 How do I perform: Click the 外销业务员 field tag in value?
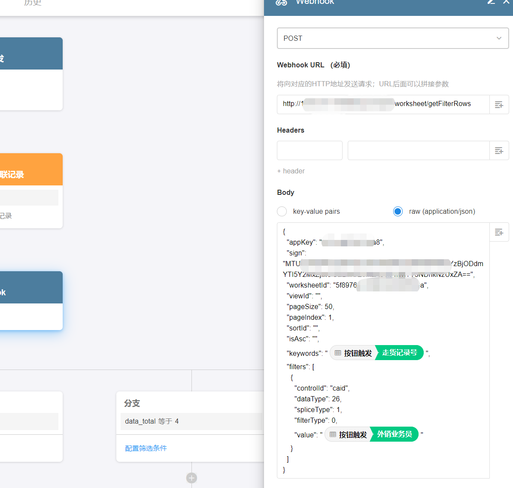tap(394, 434)
